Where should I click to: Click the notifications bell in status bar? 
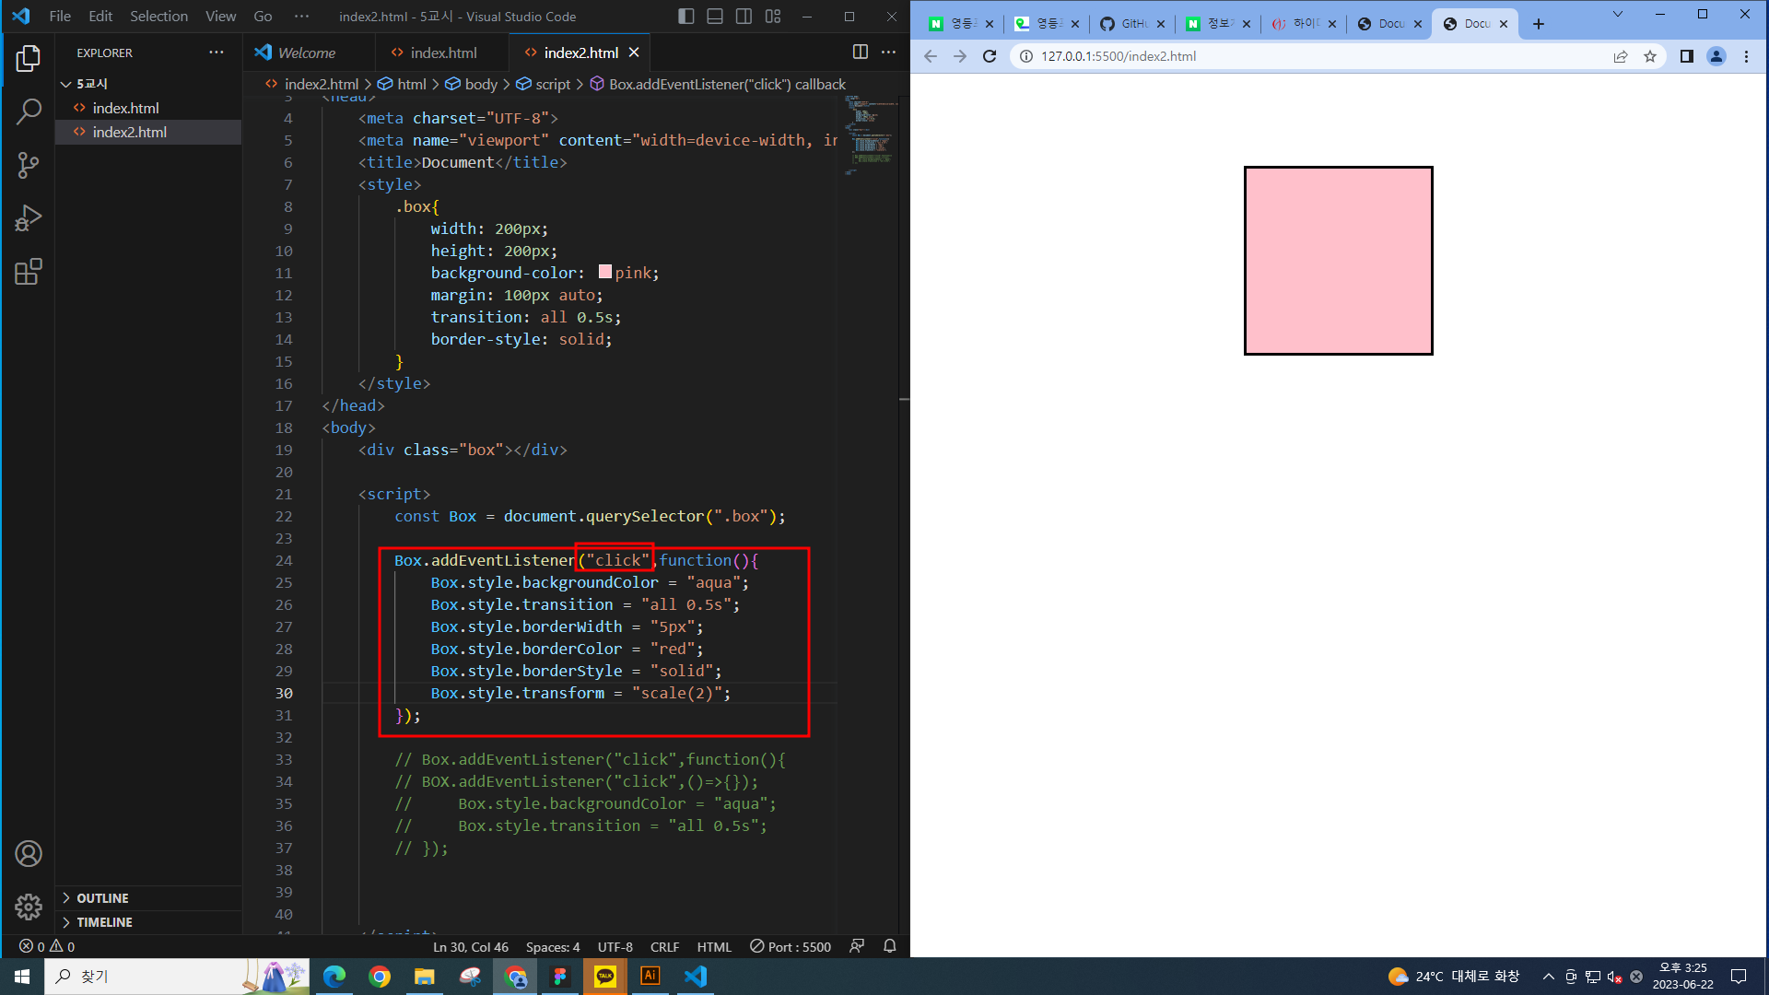tap(889, 946)
